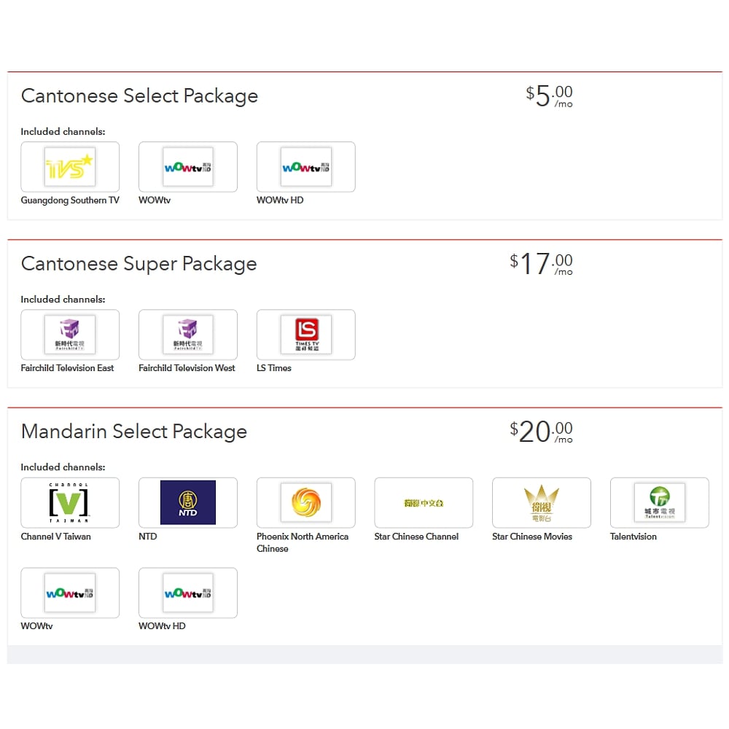This screenshot has height=729, width=729.
Task: Select the Talentvision channel logo
Action: (x=660, y=502)
